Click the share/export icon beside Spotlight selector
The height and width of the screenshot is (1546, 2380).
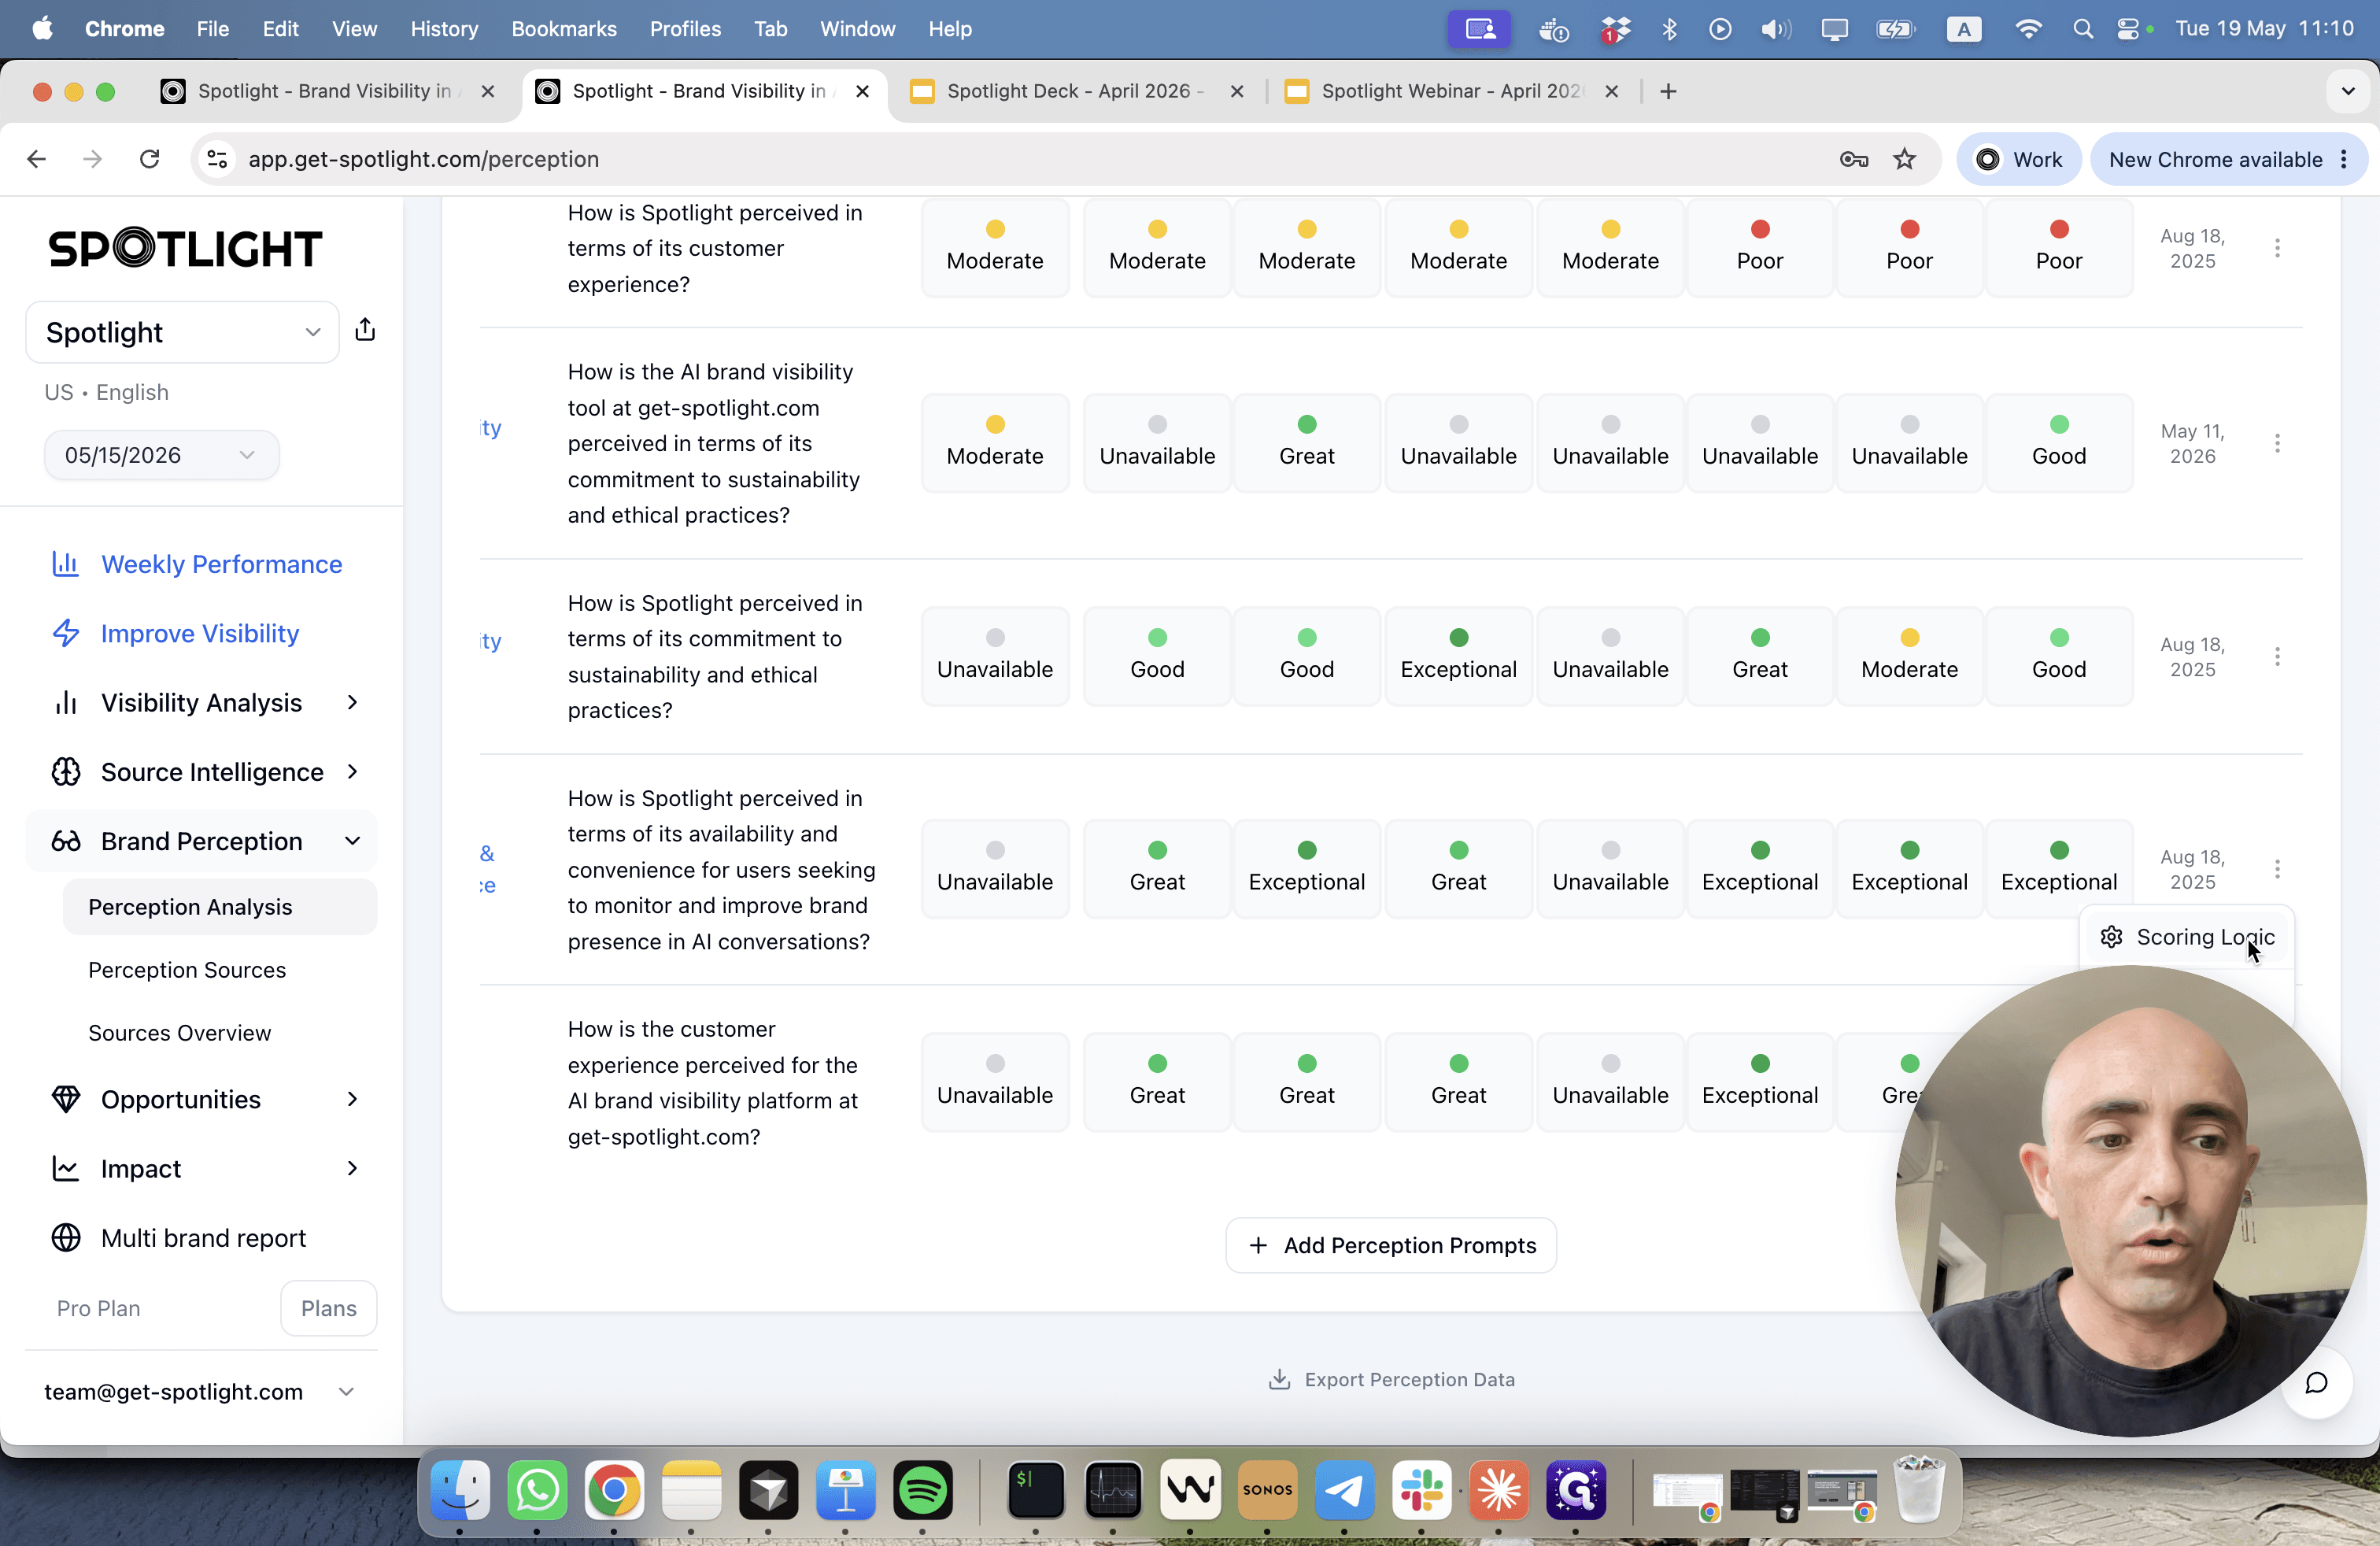point(365,330)
